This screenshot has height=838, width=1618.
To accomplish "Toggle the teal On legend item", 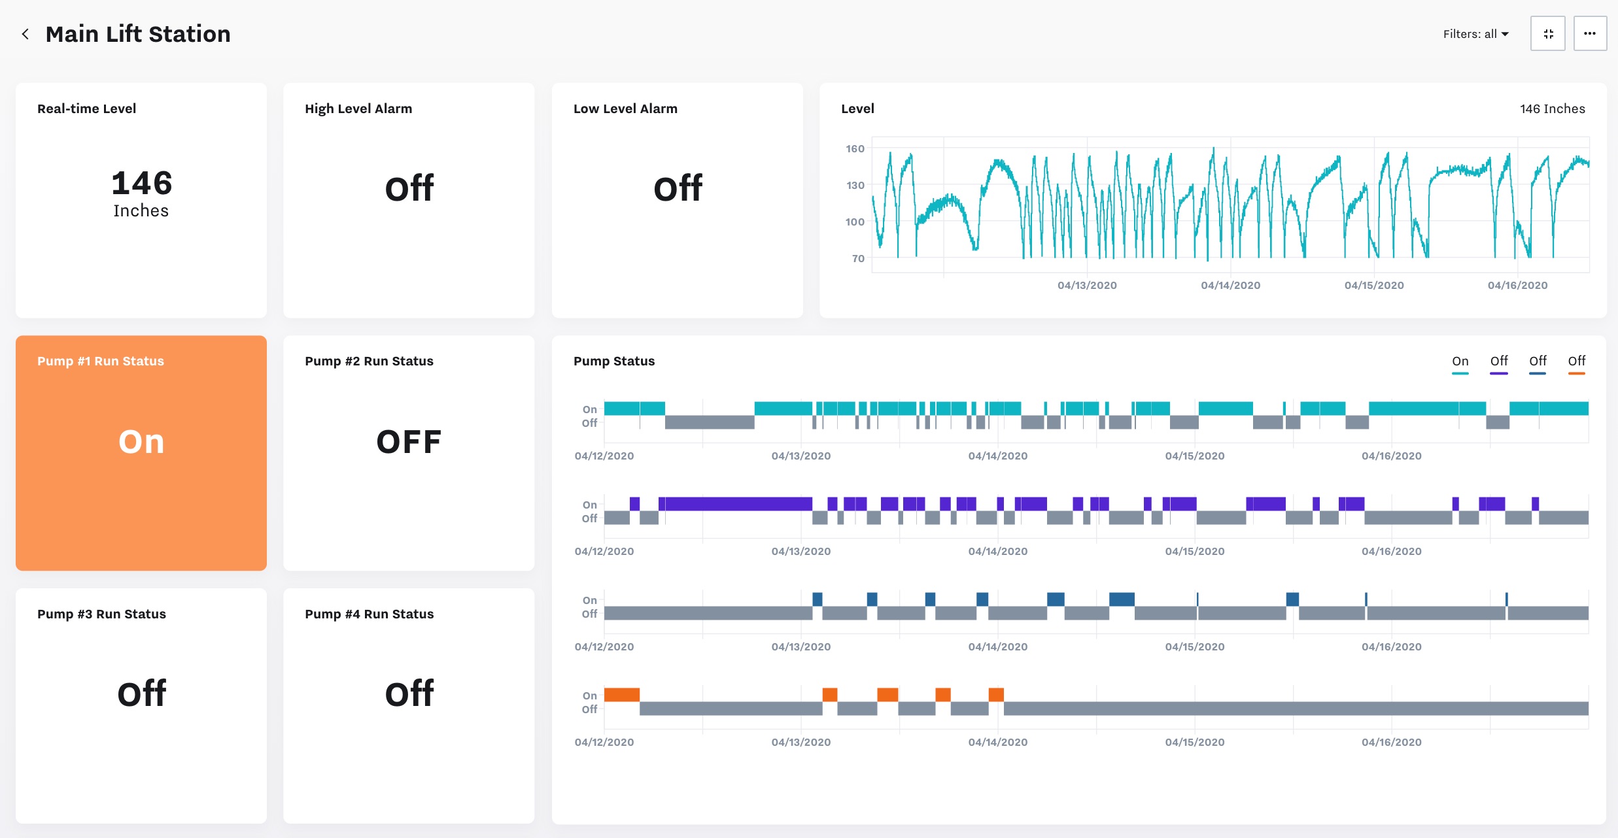I will 1460,363.
